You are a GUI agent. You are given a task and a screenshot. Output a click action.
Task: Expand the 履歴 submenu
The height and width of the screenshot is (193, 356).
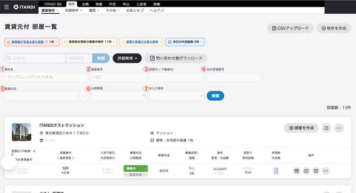(94, 11)
